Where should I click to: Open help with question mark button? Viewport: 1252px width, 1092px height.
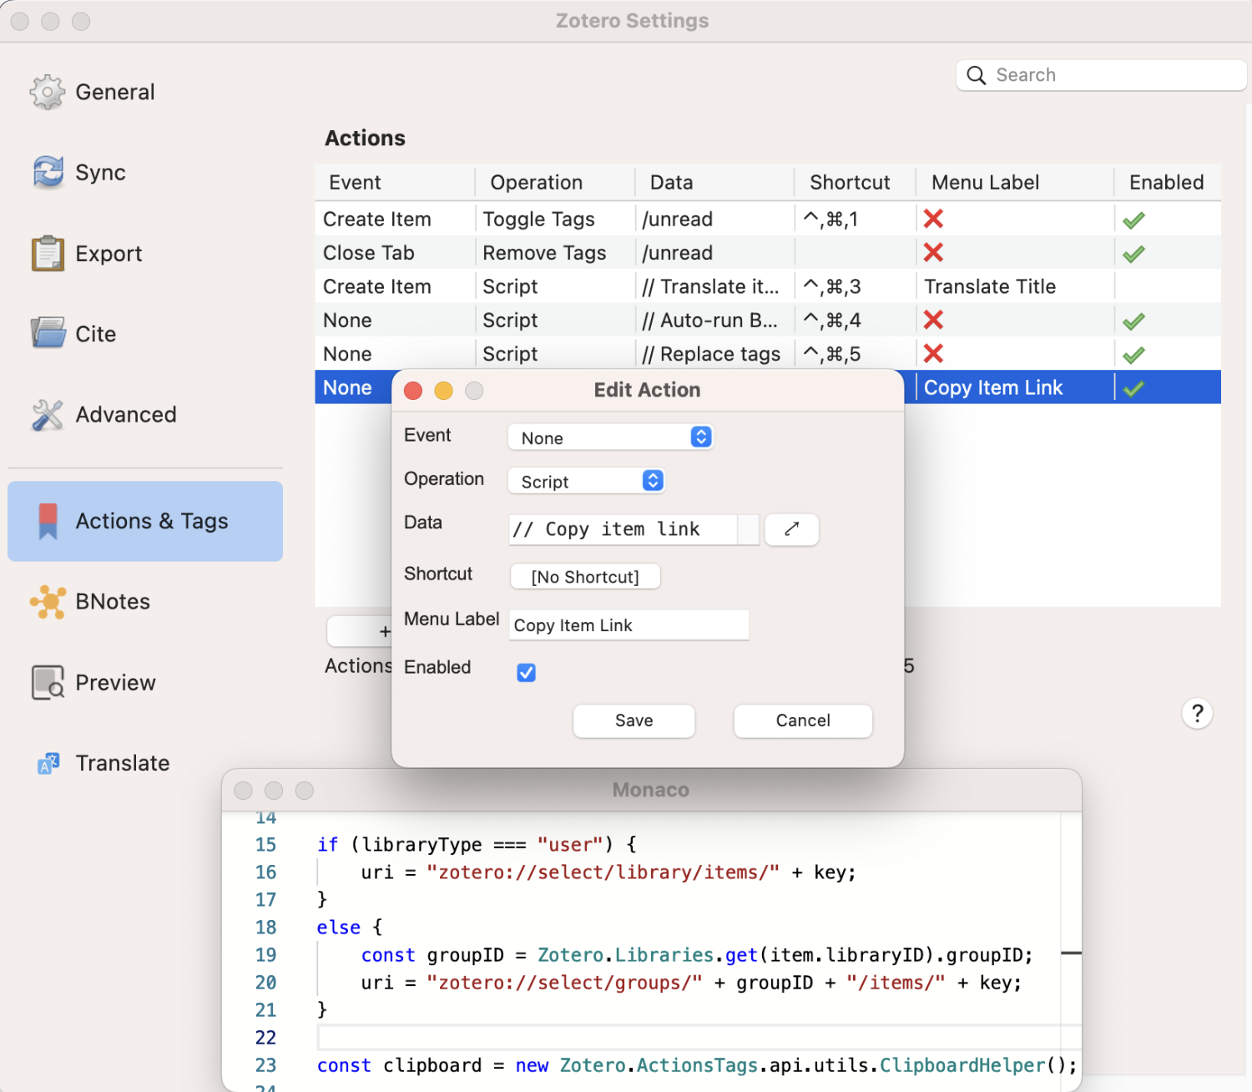coord(1197,713)
